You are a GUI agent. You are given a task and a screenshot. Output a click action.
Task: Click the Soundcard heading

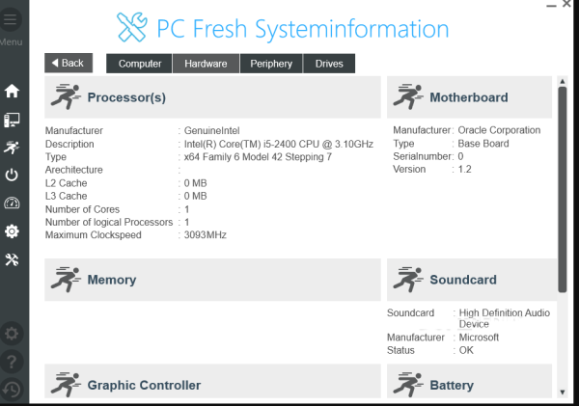tap(463, 280)
